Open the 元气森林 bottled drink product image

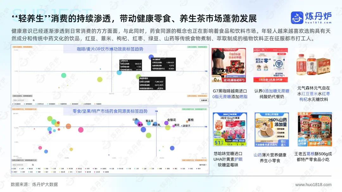click(313, 65)
